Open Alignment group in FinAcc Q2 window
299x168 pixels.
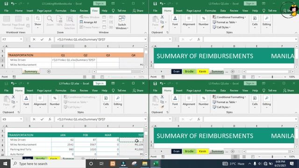(189, 22)
